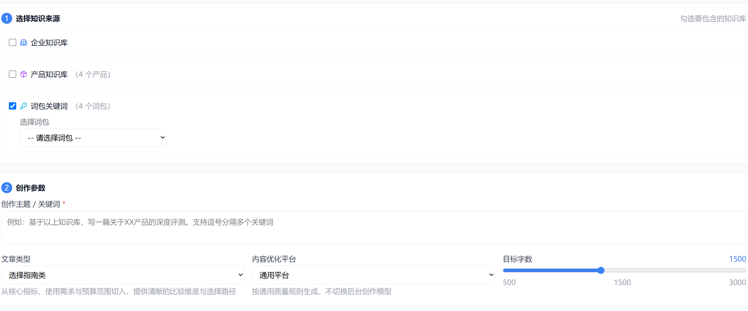Click the 勾选要包含的知识库 hint text
748x311 pixels.
(713, 19)
